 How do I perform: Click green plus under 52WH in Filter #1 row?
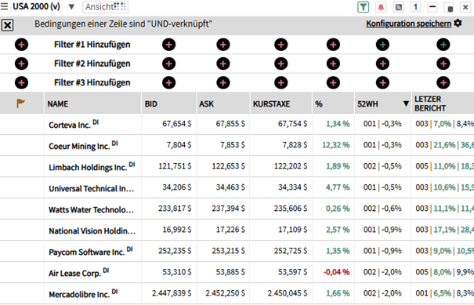click(382, 45)
